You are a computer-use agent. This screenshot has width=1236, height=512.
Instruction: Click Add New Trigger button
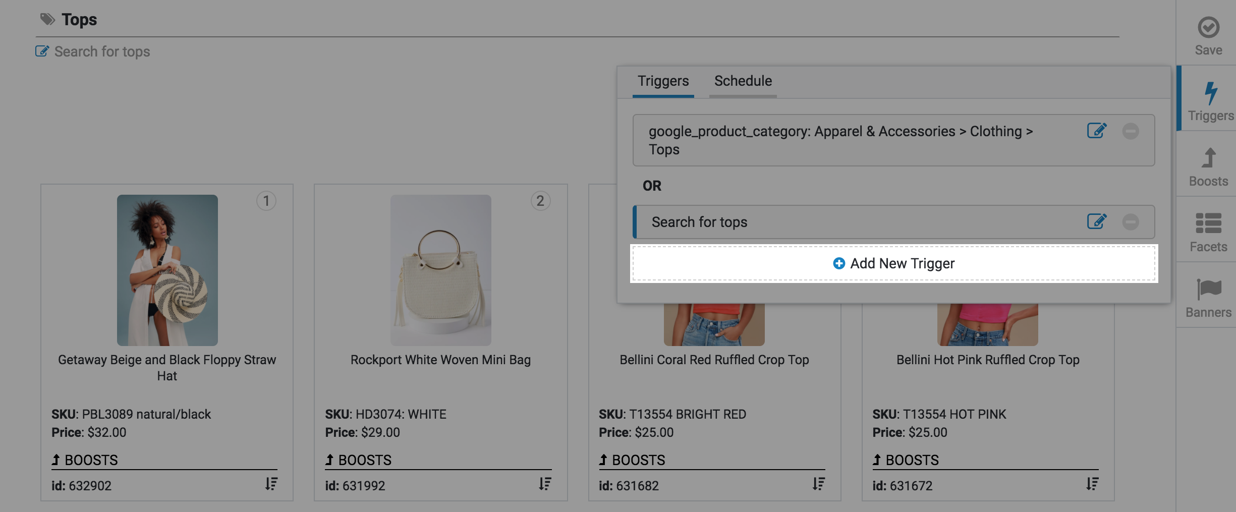(x=893, y=263)
